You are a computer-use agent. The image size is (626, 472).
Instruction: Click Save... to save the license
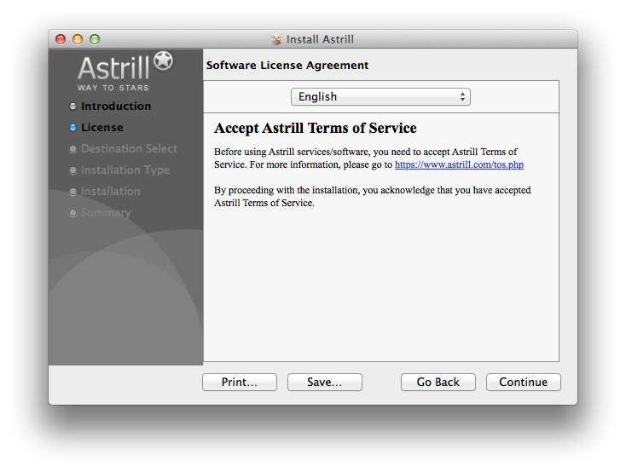(325, 382)
